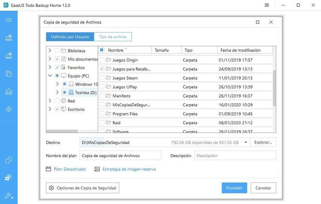Collapse the Equipo (PC) tree node
Image resolution: width=321 pixels, height=204 pixels.
coord(50,76)
